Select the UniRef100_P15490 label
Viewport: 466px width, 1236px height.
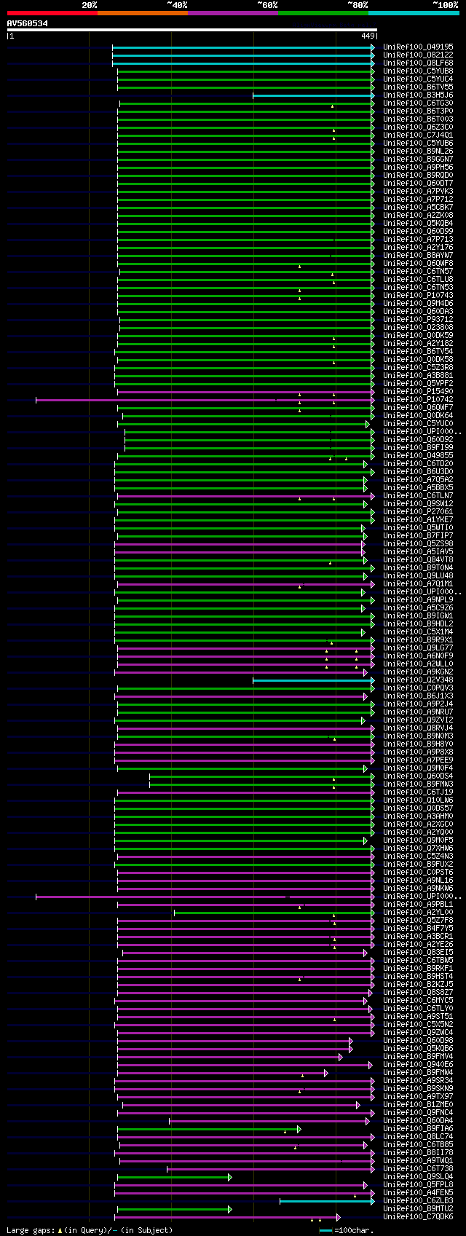point(418,391)
